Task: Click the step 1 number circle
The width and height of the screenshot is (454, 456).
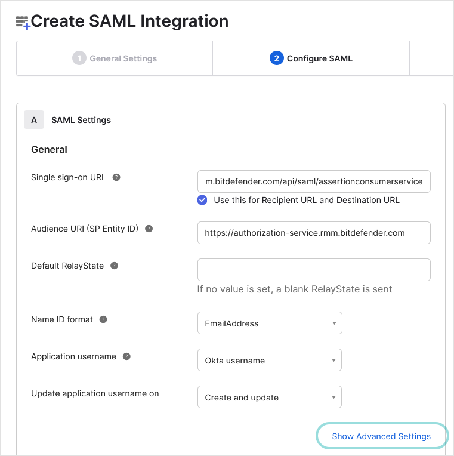Action: click(x=79, y=58)
